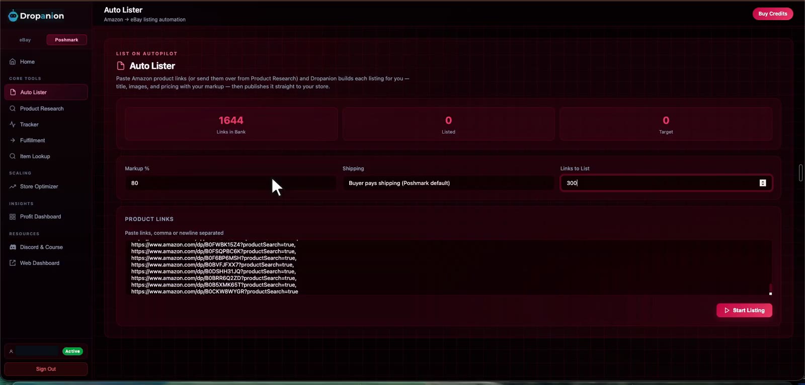The width and height of the screenshot is (805, 385).
Task: Click the Dropanion robot logo icon
Action: [x=13, y=16]
